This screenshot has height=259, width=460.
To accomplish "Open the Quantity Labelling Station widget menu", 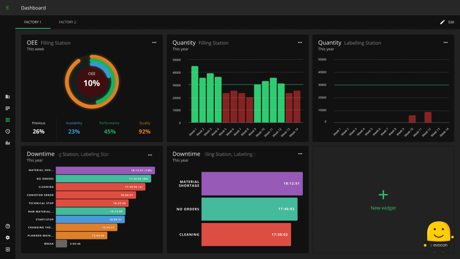I will tap(445, 42).
